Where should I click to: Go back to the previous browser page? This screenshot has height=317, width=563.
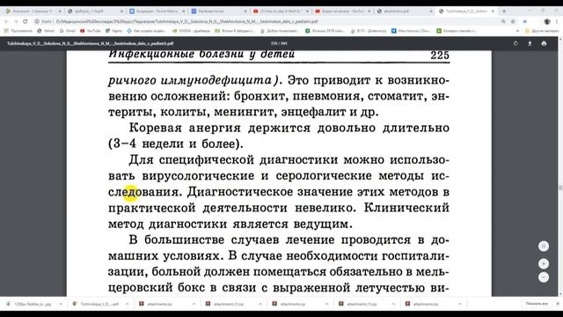click(x=6, y=21)
